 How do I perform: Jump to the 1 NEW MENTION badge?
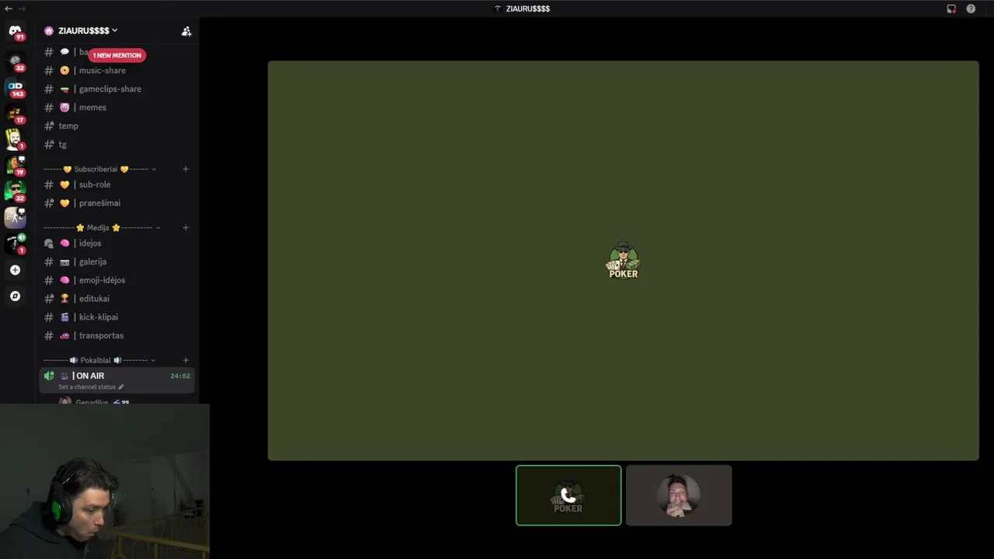[117, 55]
